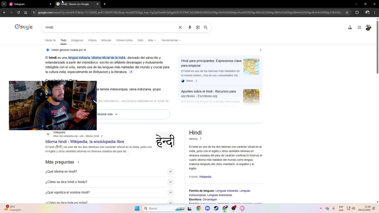
Task: Open the 'Más' search filter dropdown
Action: click(x=152, y=40)
